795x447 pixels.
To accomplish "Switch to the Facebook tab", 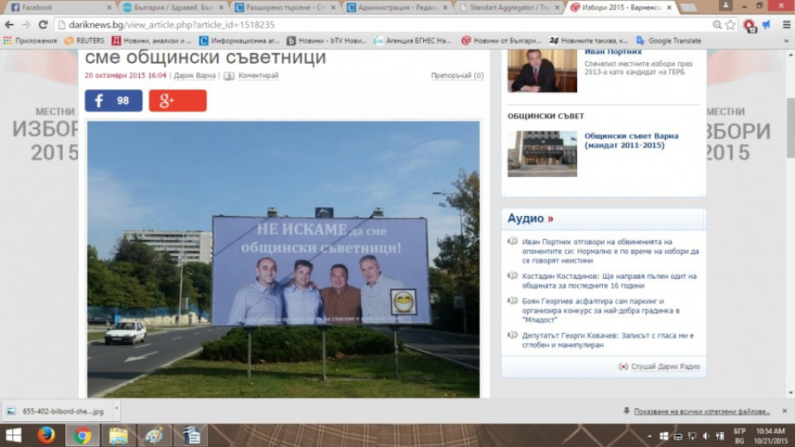I will 60,7.
